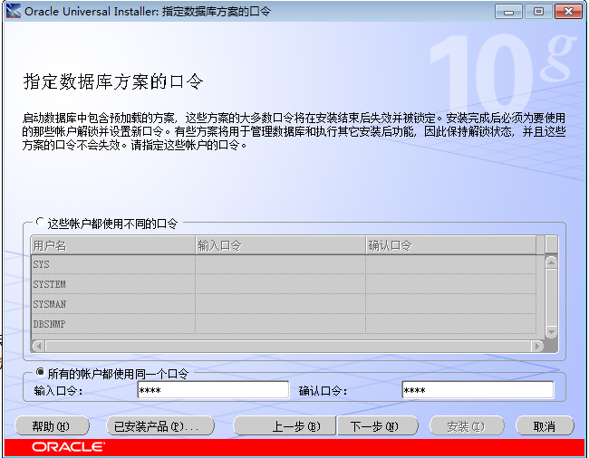Screen dimensions: 589x458
Task: Close the Oracle installer window
Action: [x=568, y=12]
